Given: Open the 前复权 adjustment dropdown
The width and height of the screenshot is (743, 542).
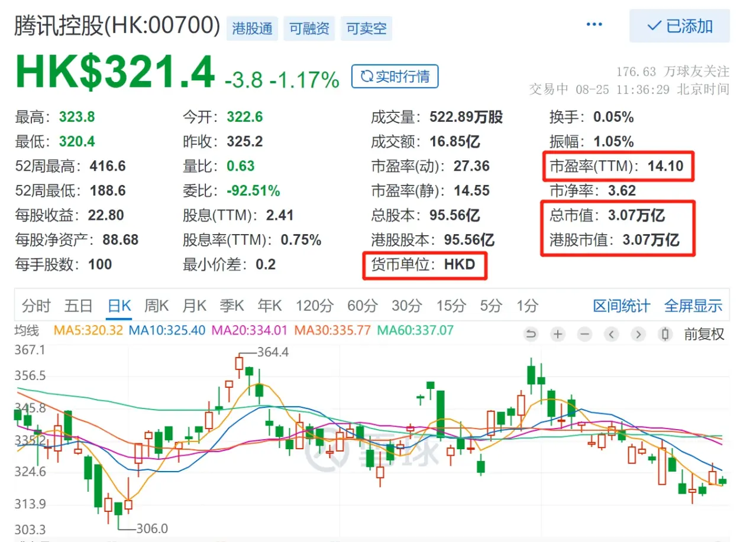Looking at the screenshot, I should tap(704, 335).
